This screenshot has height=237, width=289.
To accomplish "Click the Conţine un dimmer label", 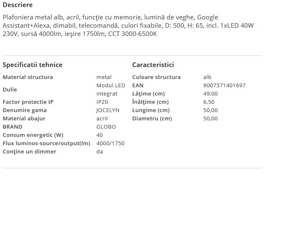I will pos(29,151).
